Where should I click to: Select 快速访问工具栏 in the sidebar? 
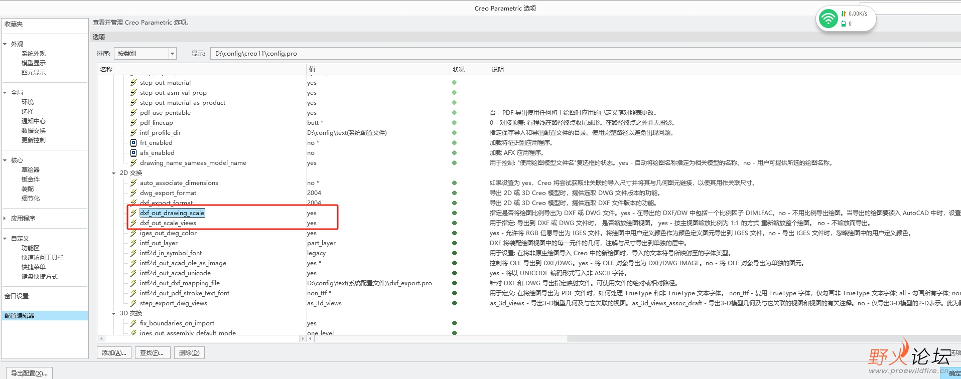pyautogui.click(x=42, y=258)
